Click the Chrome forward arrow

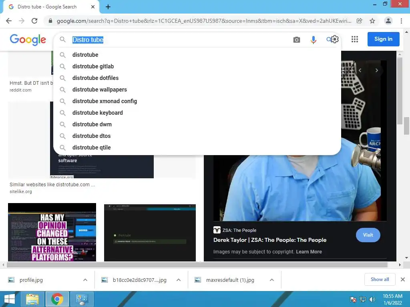22,21
